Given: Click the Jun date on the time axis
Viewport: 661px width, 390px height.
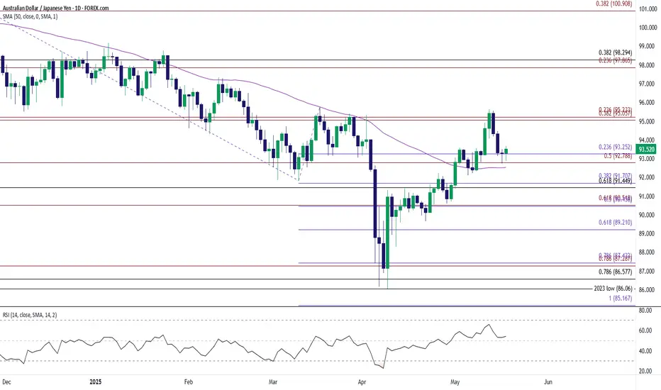Looking at the screenshot, I should 548,382.
